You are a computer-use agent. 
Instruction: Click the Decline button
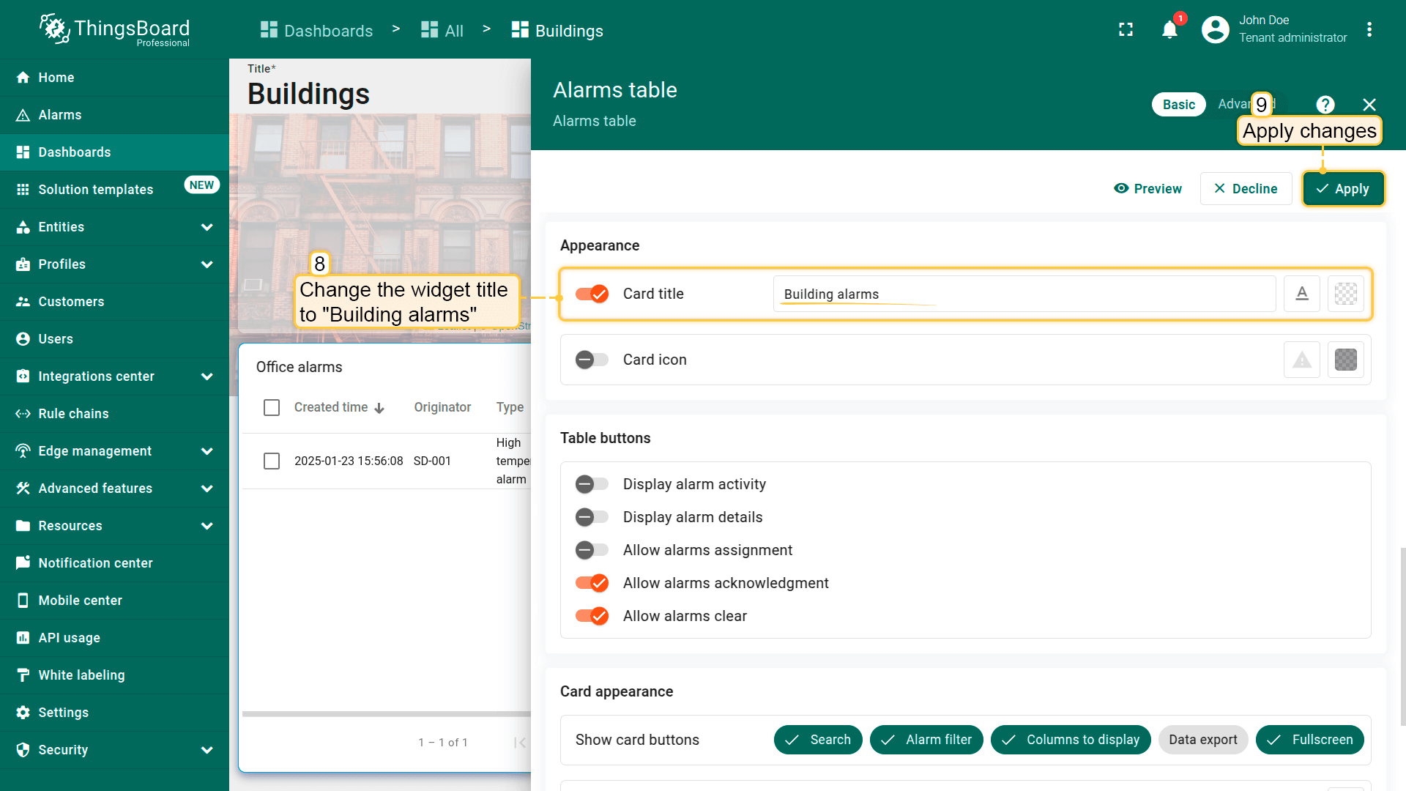[x=1246, y=189]
